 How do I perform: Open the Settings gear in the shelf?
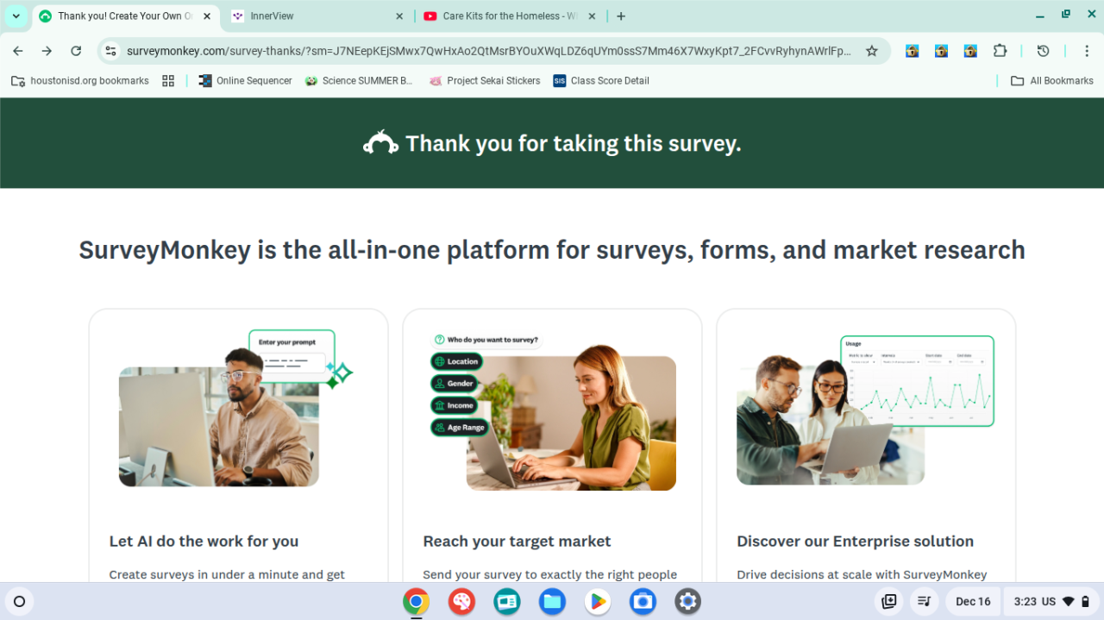[687, 601]
